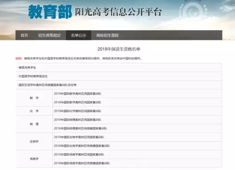Viewport: 235px width, 170px height.
Task: Open 2018年国际物理奥林匹克竞赛国家集训队 link
Action: coord(80,128)
